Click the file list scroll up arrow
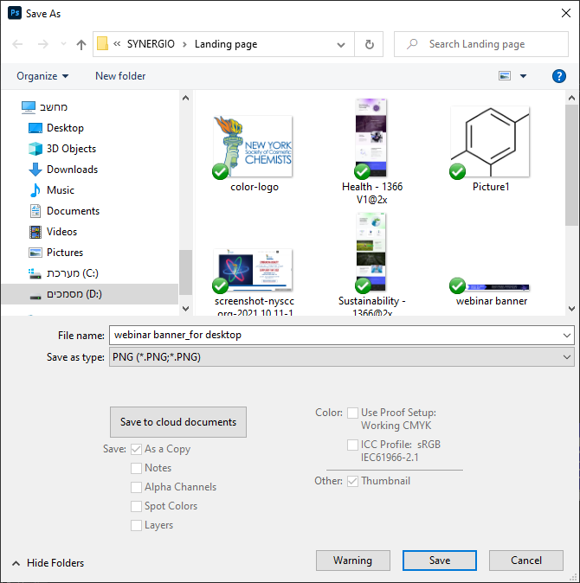The image size is (580, 583). point(572,98)
